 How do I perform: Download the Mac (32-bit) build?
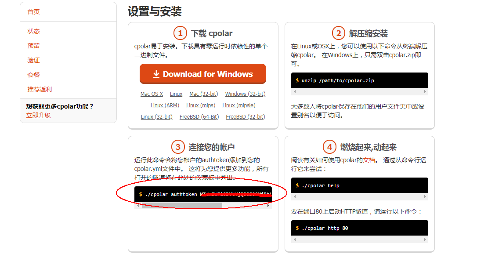204,94
